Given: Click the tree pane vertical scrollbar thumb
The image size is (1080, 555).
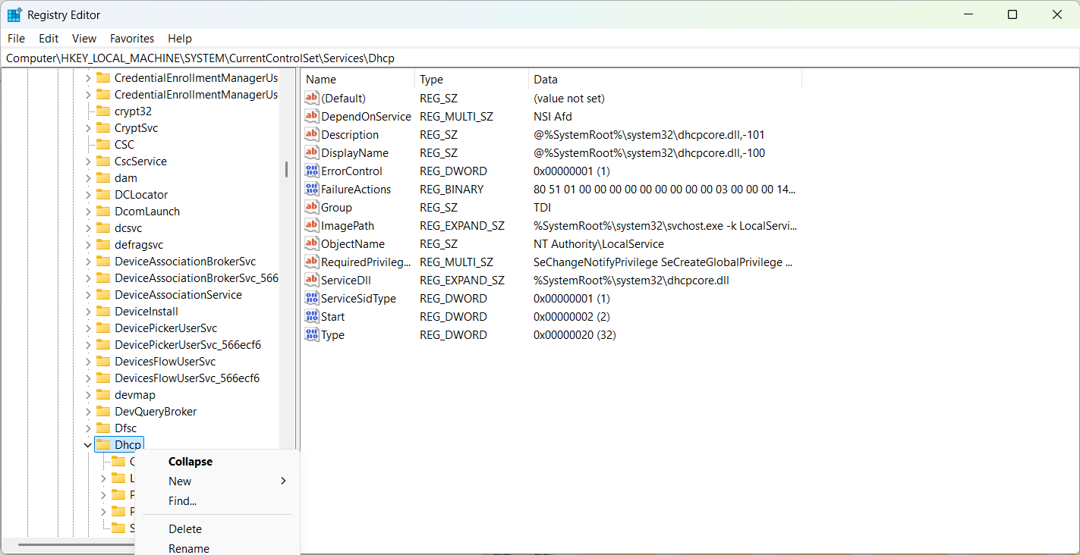Looking at the screenshot, I should (286, 169).
